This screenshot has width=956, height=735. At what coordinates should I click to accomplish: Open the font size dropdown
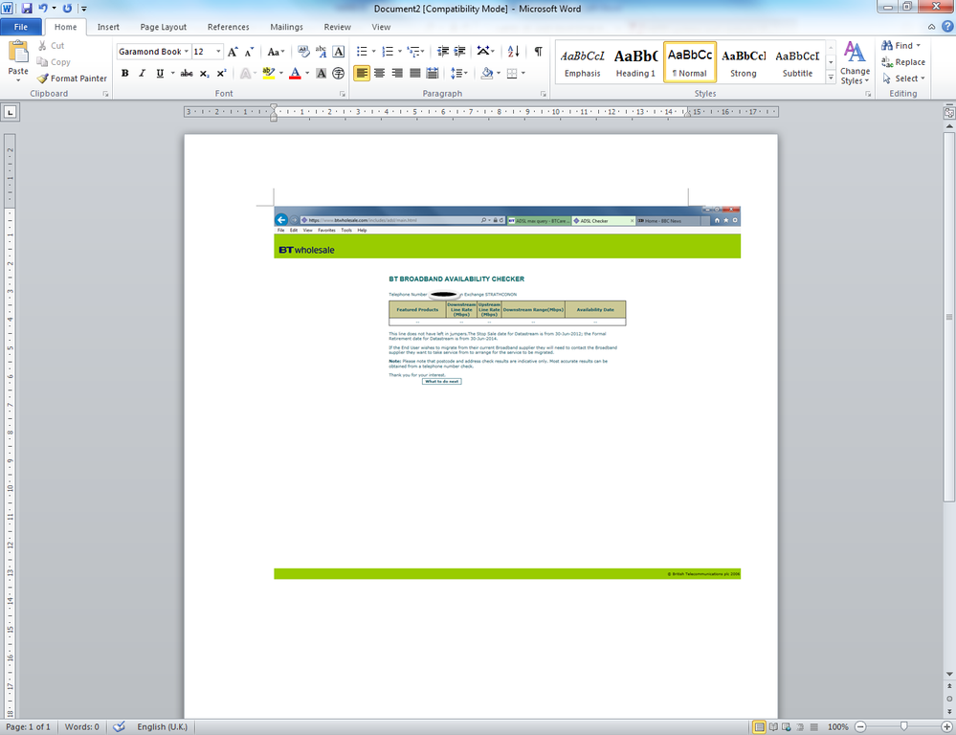pyautogui.click(x=218, y=52)
